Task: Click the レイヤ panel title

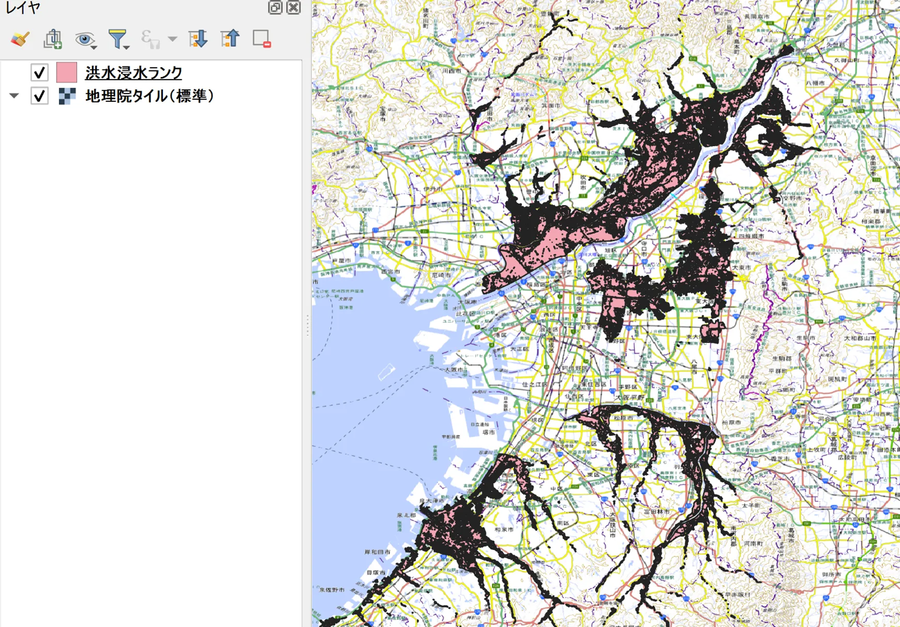Action: (x=23, y=8)
